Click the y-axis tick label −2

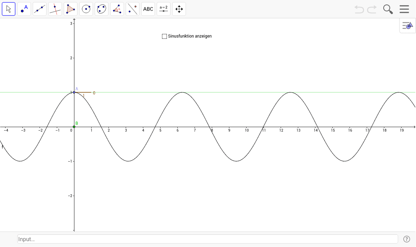point(70,196)
